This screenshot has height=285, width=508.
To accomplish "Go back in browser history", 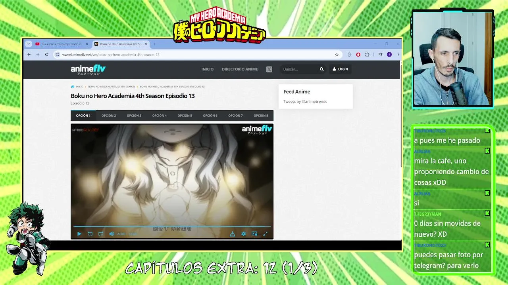I will [29, 55].
